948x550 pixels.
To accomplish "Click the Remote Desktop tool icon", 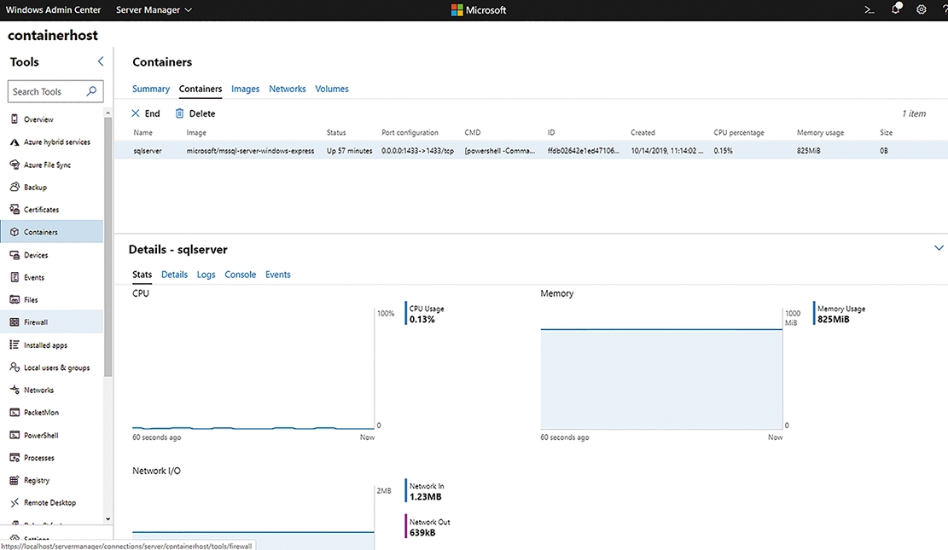I will (15, 502).
